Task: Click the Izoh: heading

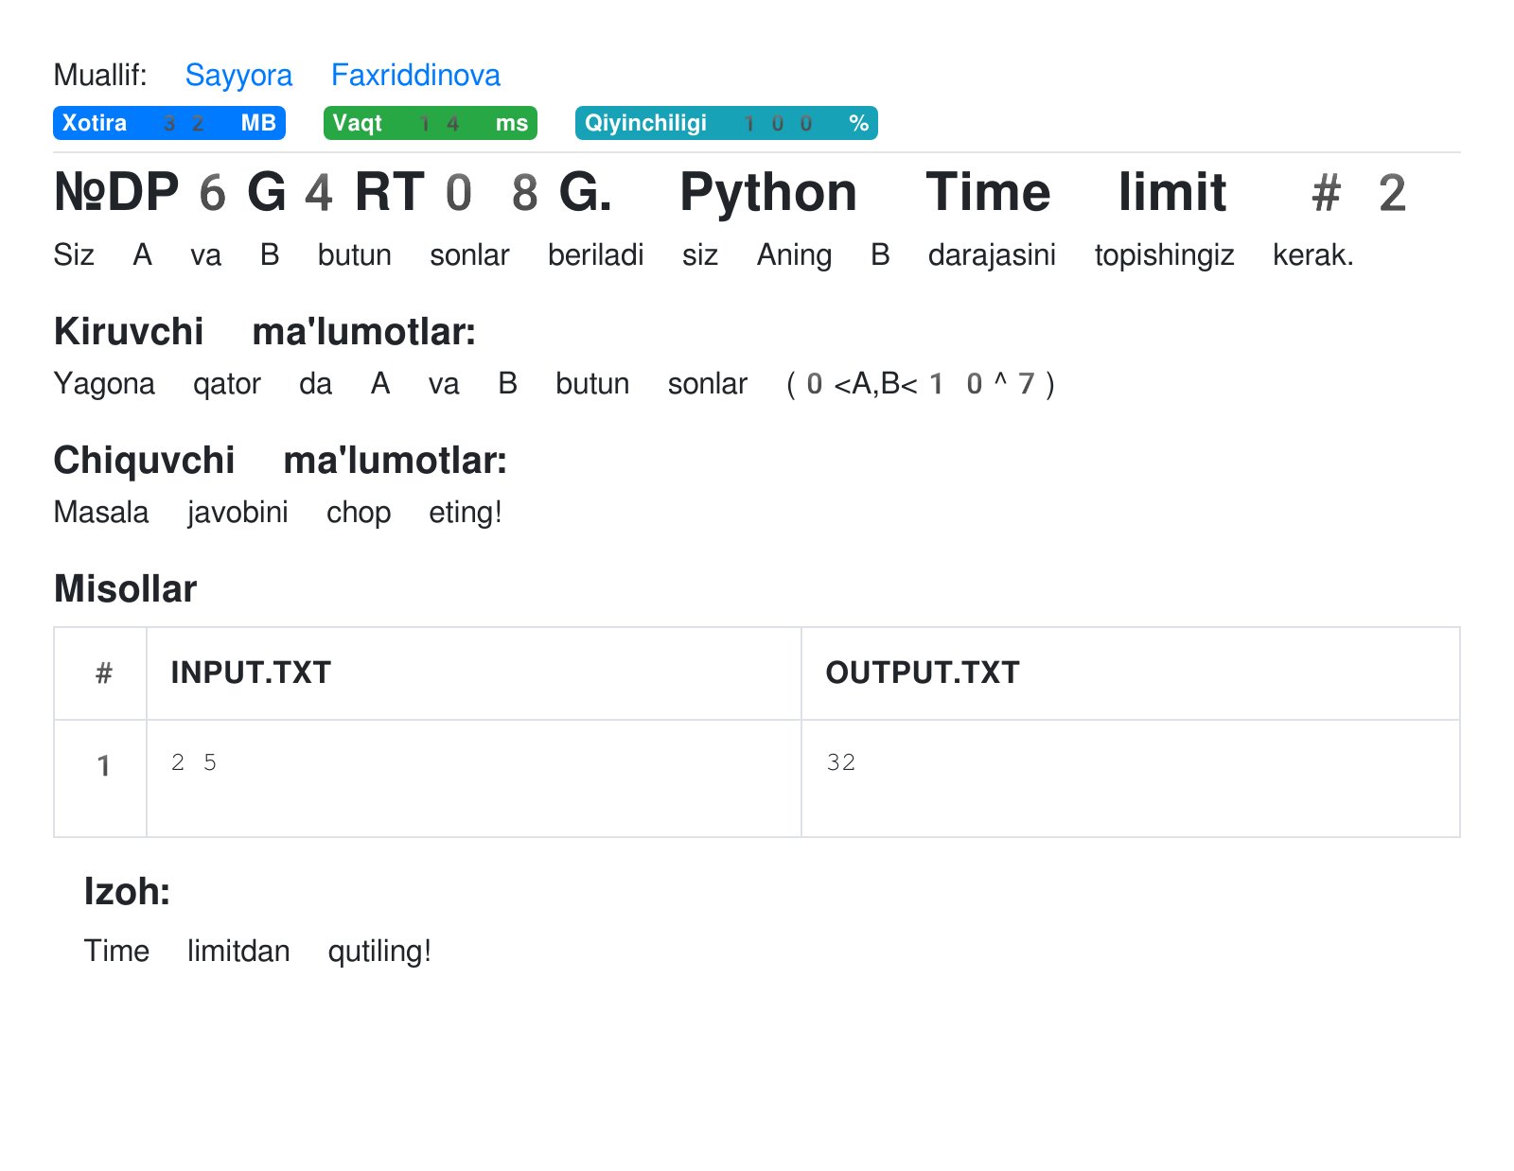Action: pos(127,892)
